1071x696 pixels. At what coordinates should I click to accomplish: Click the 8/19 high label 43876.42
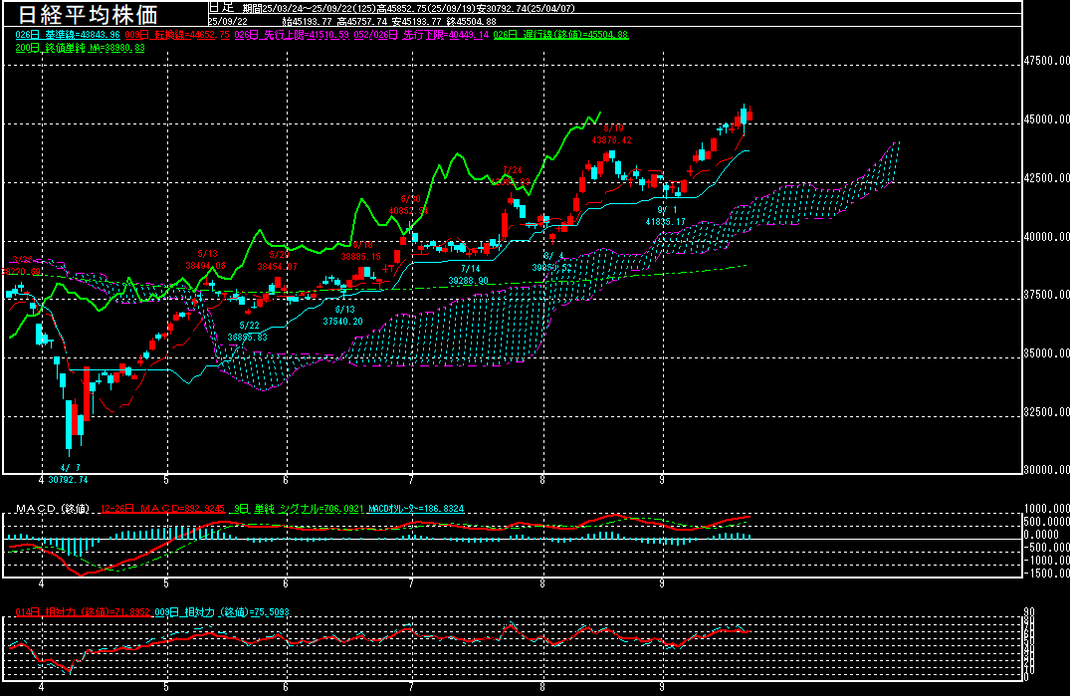coord(612,140)
